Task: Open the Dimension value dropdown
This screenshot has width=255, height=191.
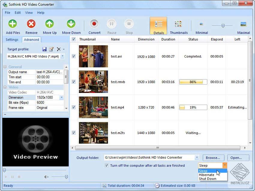Action: (x=62, y=97)
